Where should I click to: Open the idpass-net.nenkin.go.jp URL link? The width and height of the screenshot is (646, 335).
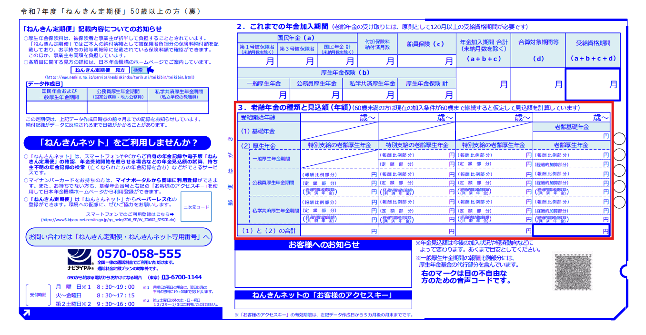(108, 220)
